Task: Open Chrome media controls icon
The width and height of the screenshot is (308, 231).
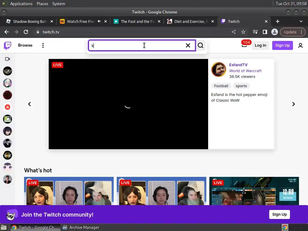Action: 255,32
